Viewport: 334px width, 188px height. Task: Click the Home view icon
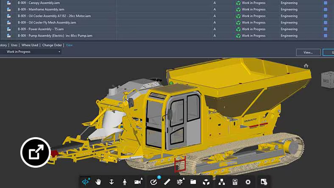click(x=306, y=66)
